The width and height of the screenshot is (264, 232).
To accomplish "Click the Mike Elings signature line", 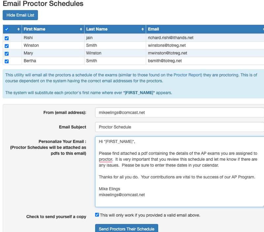I will [110, 189].
